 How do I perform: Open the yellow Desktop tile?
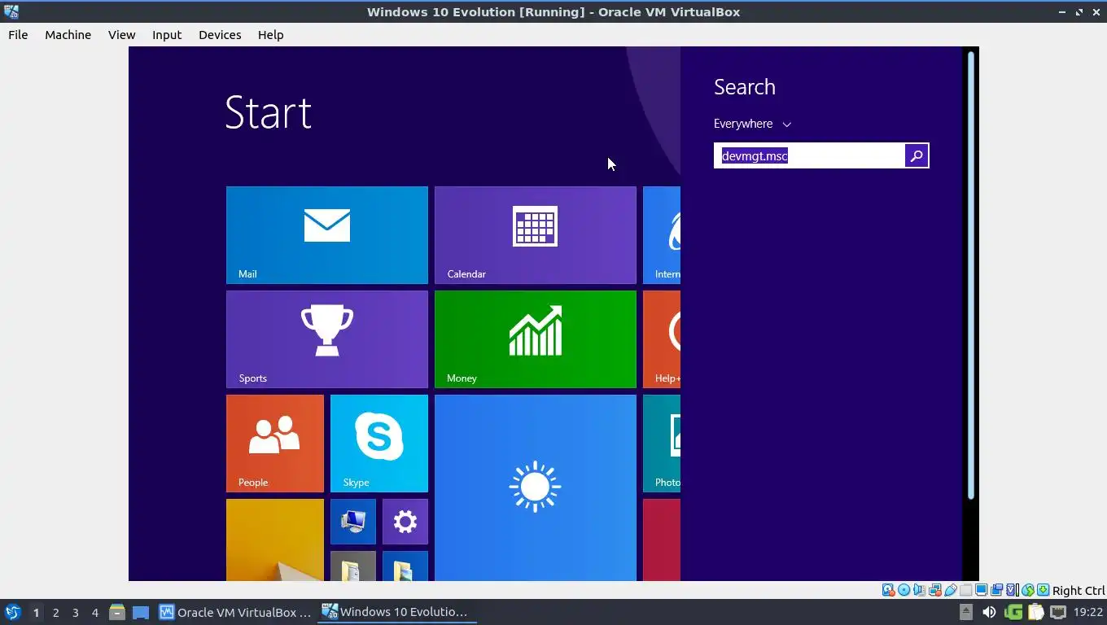pyautogui.click(x=274, y=540)
